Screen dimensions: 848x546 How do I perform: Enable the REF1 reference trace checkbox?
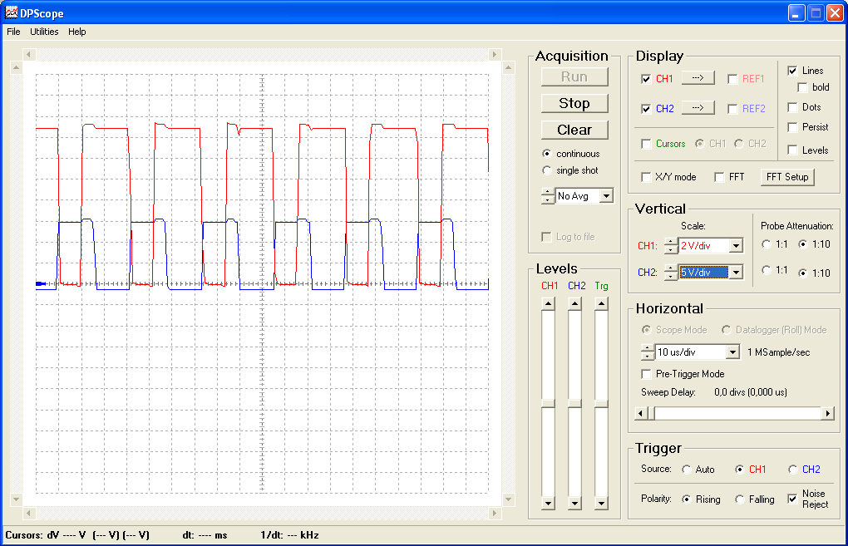click(732, 79)
